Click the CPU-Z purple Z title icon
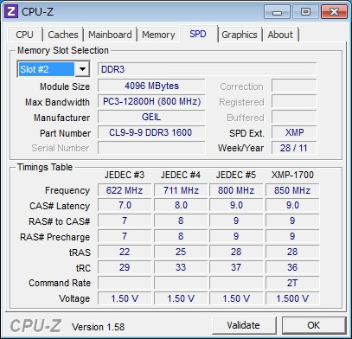Viewport: 352px width, 339px height. pos(11,11)
